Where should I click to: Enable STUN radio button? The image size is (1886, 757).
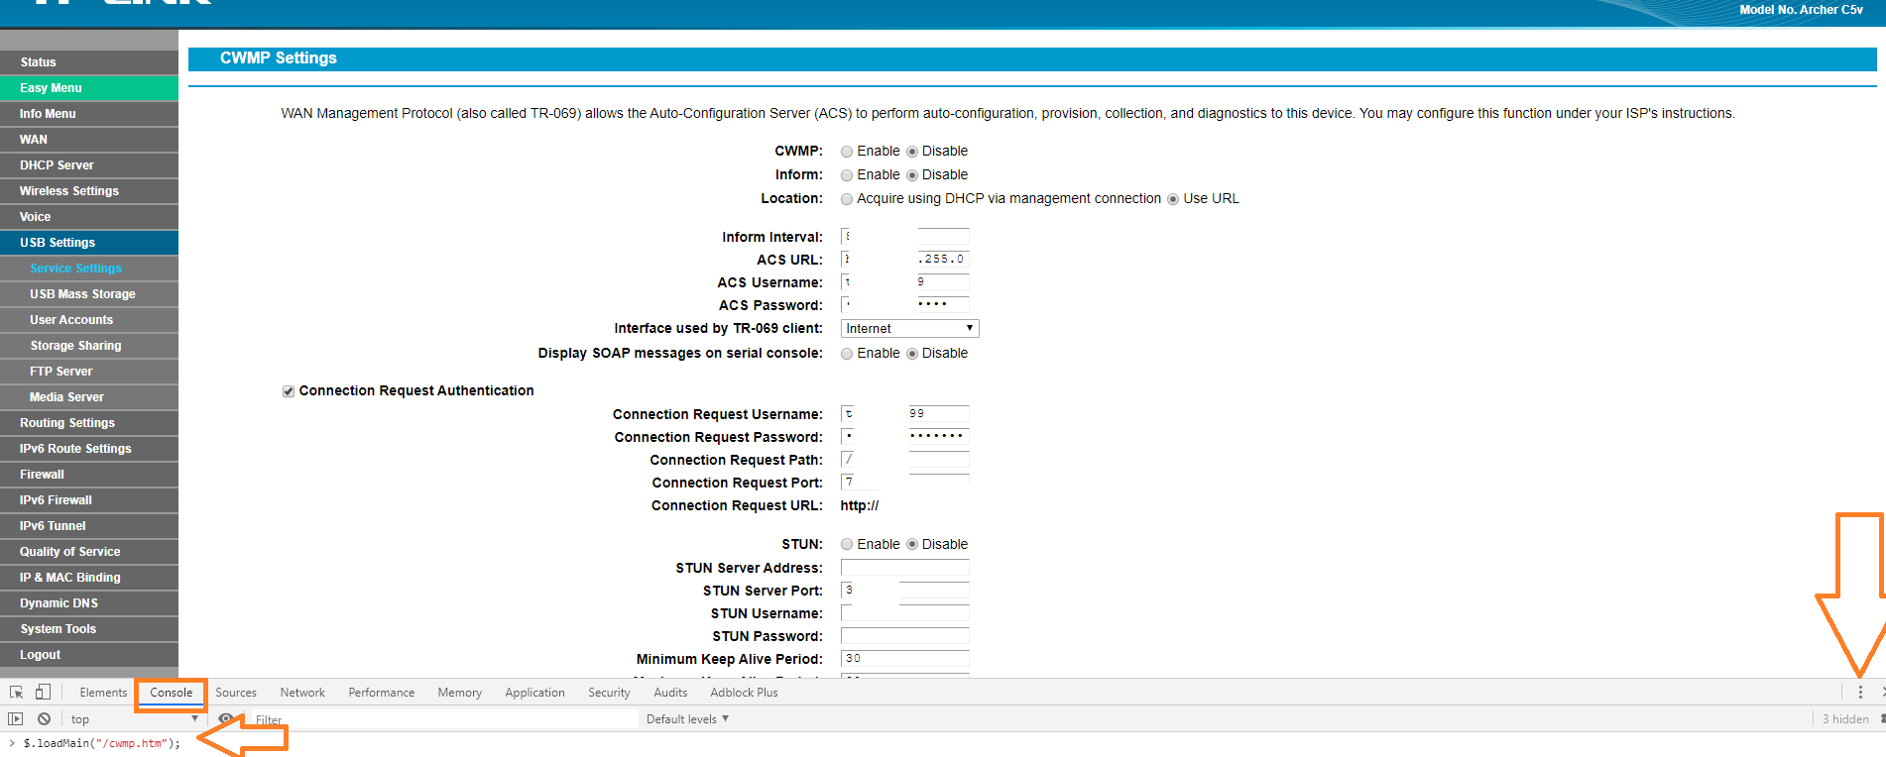click(847, 545)
